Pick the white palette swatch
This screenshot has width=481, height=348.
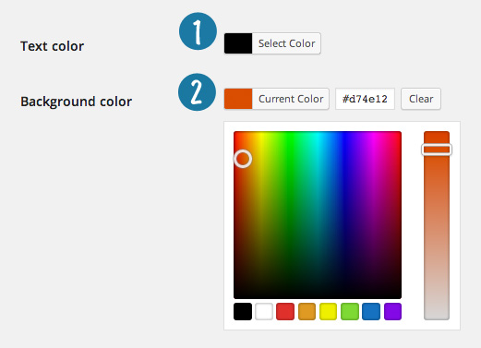pos(264,311)
